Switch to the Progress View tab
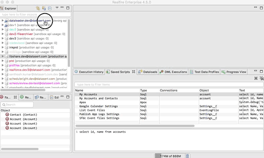 (234, 72)
